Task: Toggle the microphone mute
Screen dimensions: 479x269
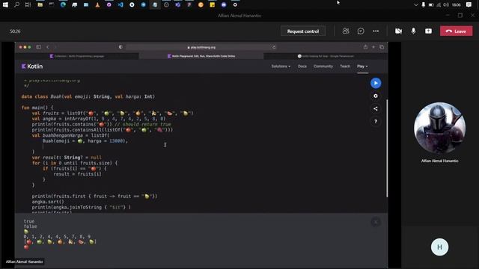Action: click(x=413, y=31)
